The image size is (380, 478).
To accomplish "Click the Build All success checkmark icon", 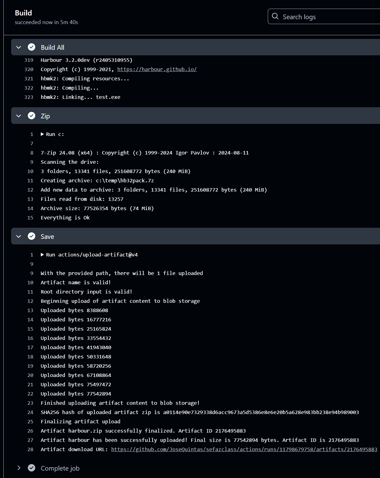I will [32, 47].
